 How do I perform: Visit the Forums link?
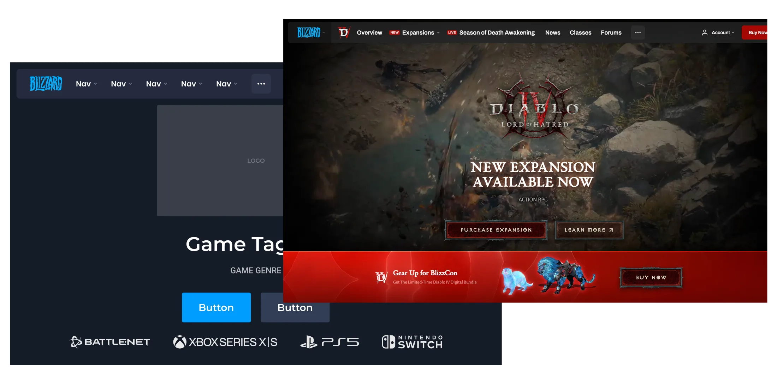click(611, 32)
